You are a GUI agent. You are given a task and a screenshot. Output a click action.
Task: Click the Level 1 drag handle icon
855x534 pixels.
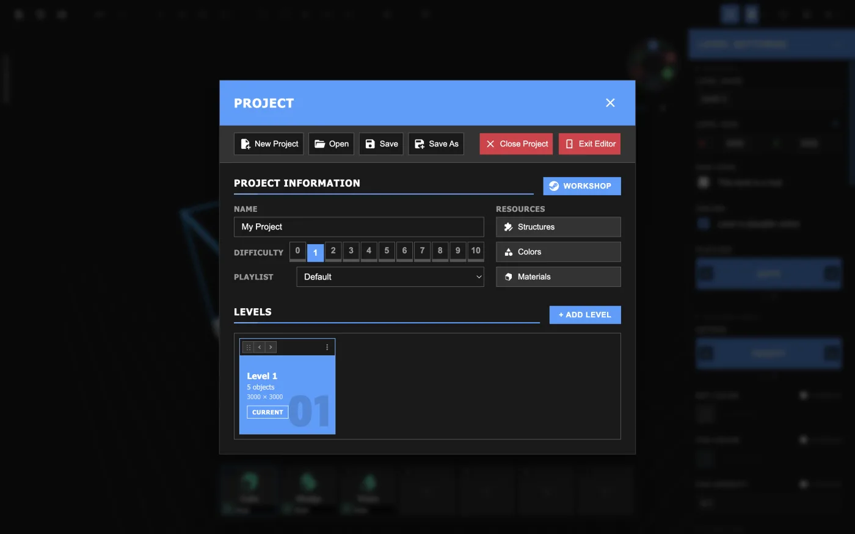[249, 347]
